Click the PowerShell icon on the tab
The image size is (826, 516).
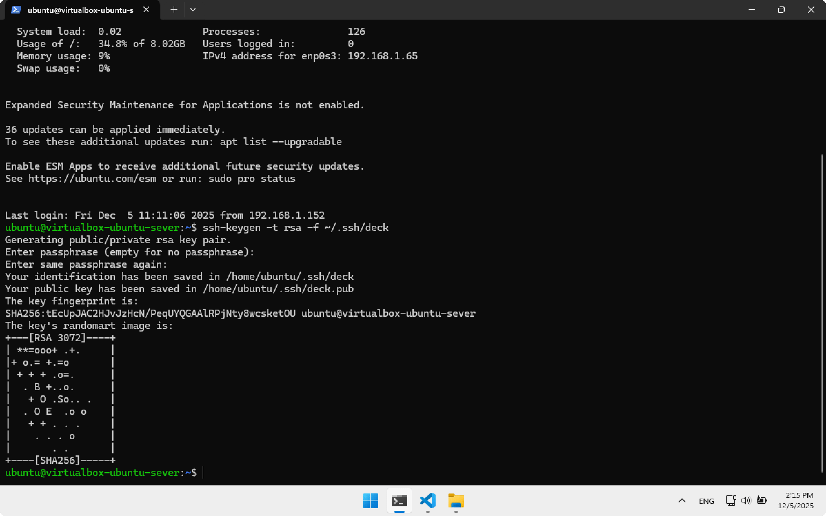16,10
